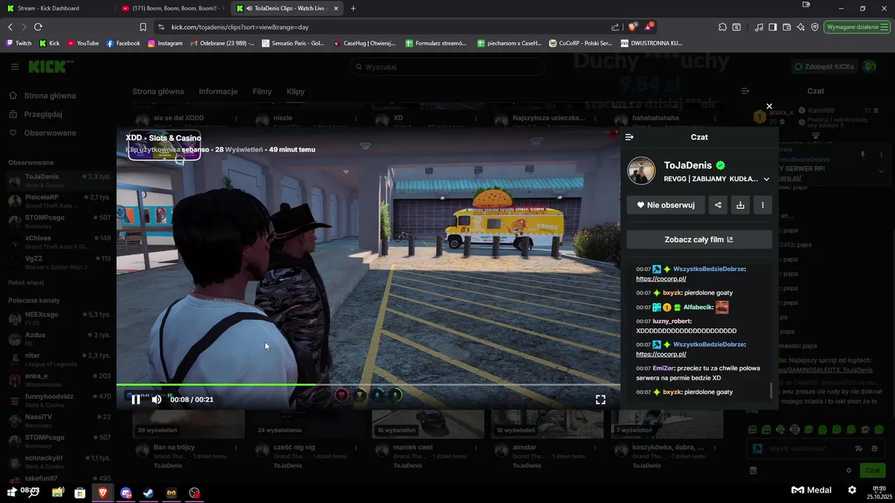The width and height of the screenshot is (895, 503).
Task: Focus the Wyszukaj search field
Action: coord(447,67)
